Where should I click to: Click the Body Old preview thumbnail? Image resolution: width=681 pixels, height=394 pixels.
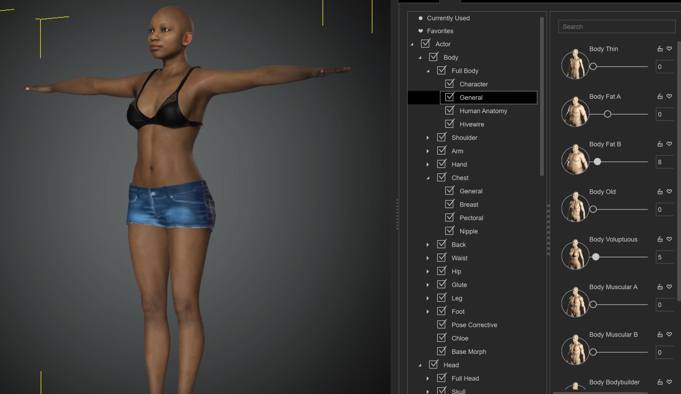575,207
